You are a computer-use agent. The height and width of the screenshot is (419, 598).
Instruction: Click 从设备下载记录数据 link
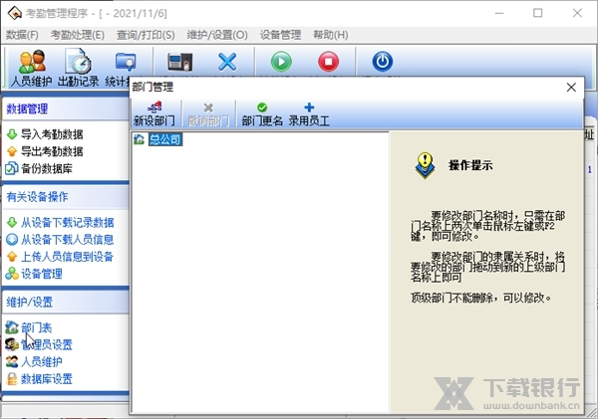[67, 223]
